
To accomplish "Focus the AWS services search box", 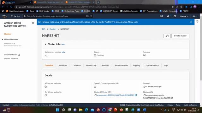I will coord(58,16).
